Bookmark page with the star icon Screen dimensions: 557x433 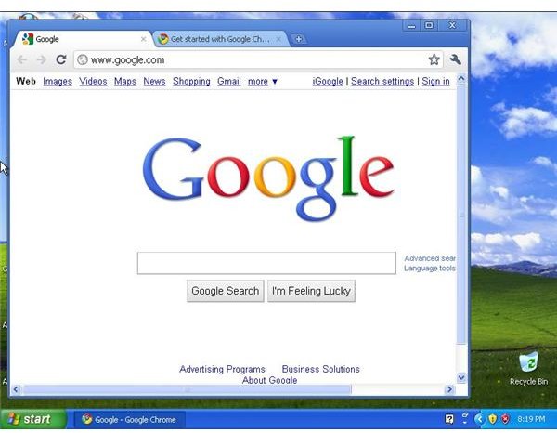tap(434, 59)
